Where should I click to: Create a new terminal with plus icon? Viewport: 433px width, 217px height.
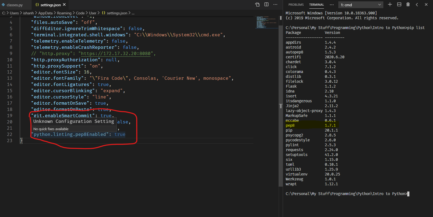pos(390,4)
